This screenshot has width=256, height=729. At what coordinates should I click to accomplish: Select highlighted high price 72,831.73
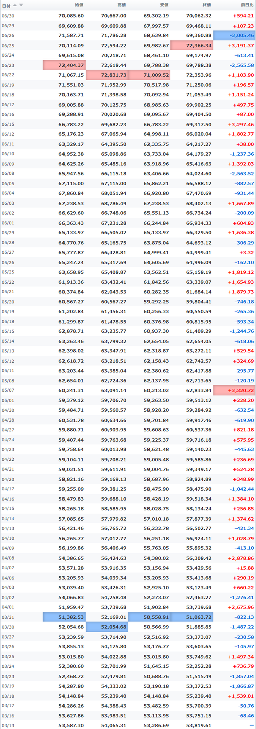[106, 75]
